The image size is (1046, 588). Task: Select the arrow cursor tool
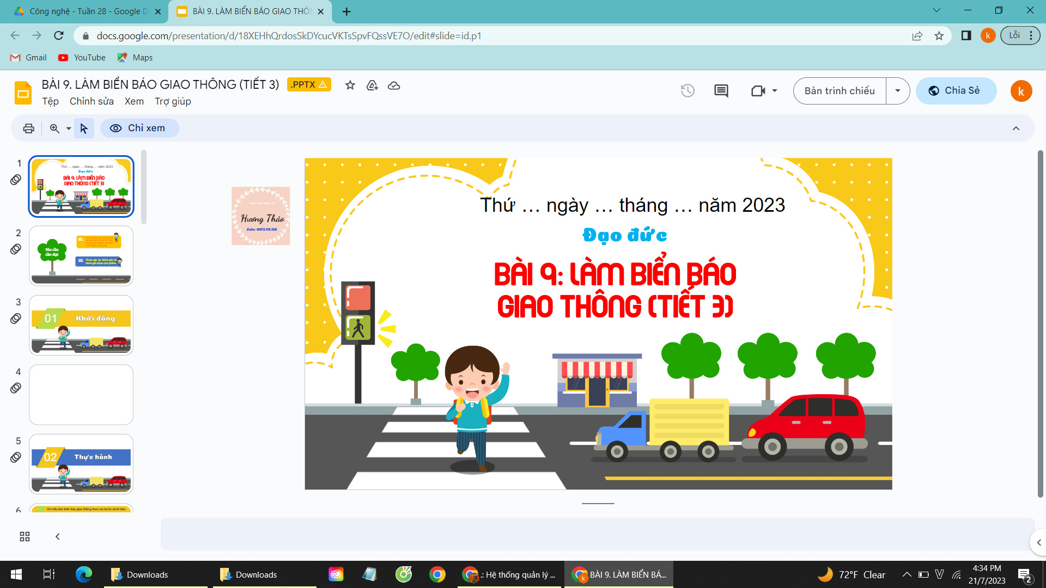coord(84,128)
